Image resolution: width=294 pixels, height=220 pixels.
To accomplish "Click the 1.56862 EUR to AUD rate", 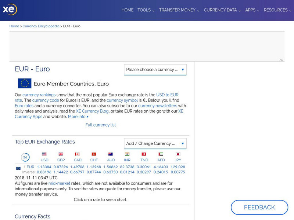I will [x=111, y=167].
